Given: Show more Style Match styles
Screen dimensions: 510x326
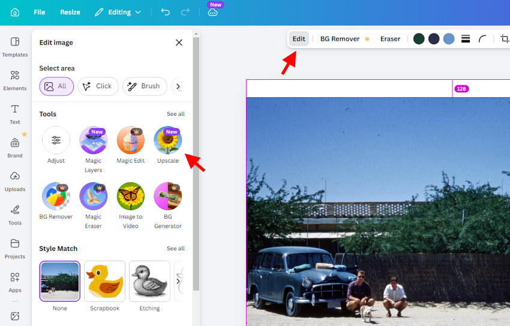Looking at the screenshot, I should tap(178, 281).
